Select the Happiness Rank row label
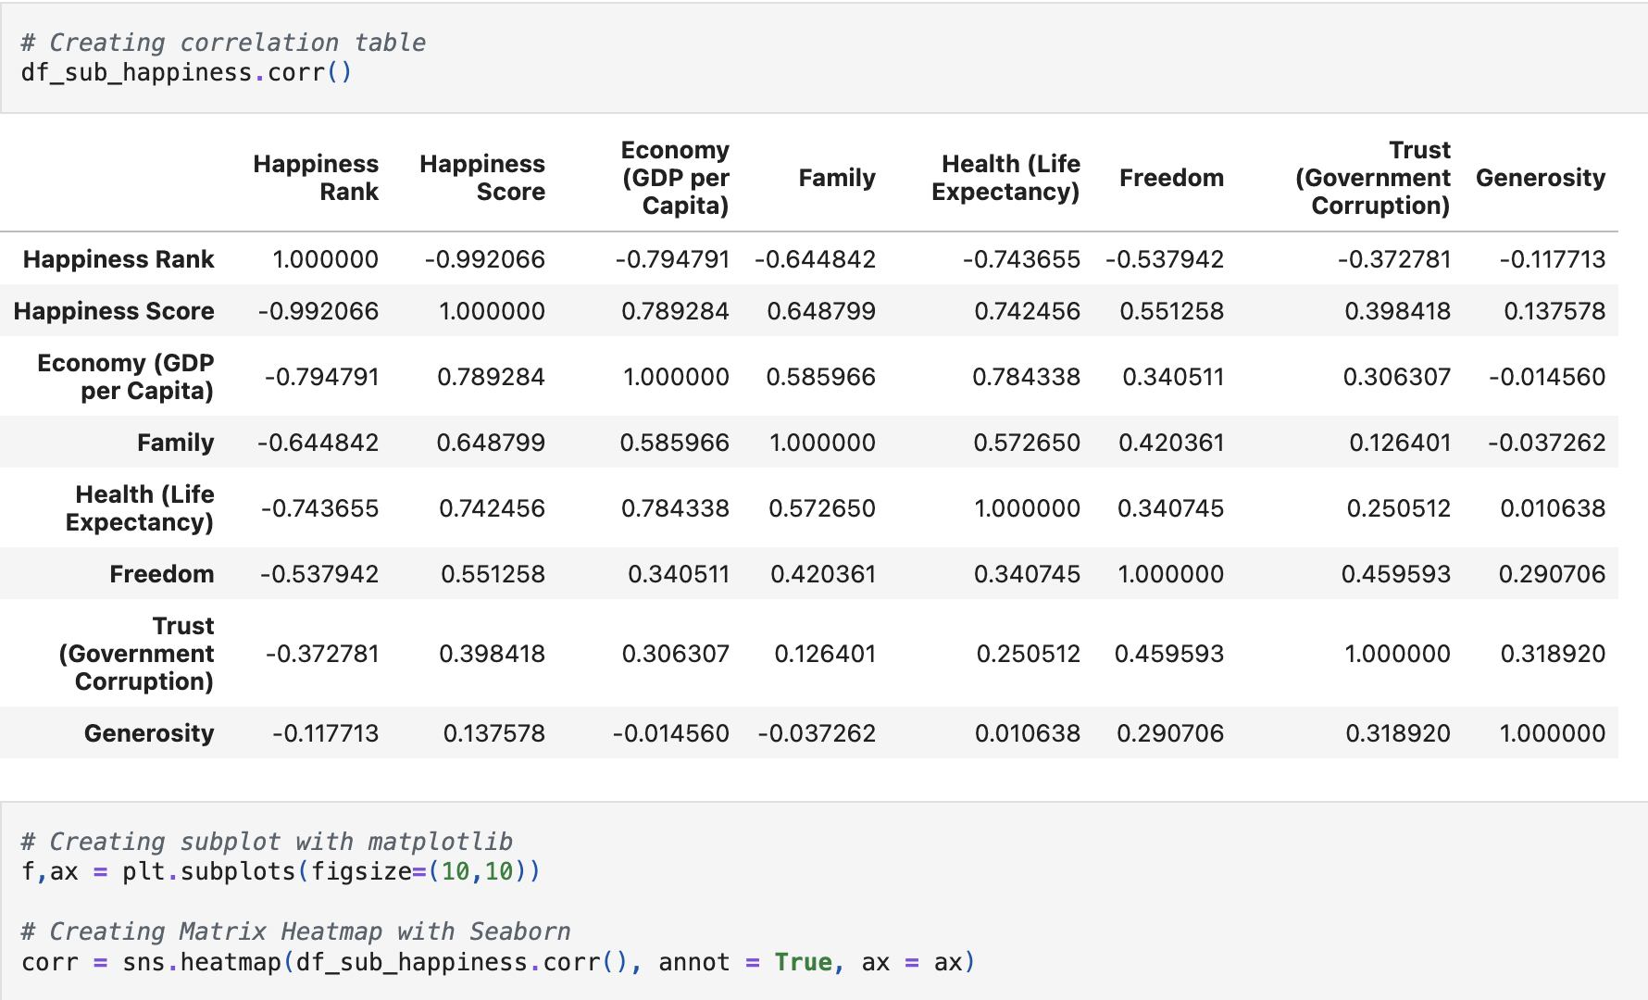The width and height of the screenshot is (1648, 1000). click(x=119, y=259)
